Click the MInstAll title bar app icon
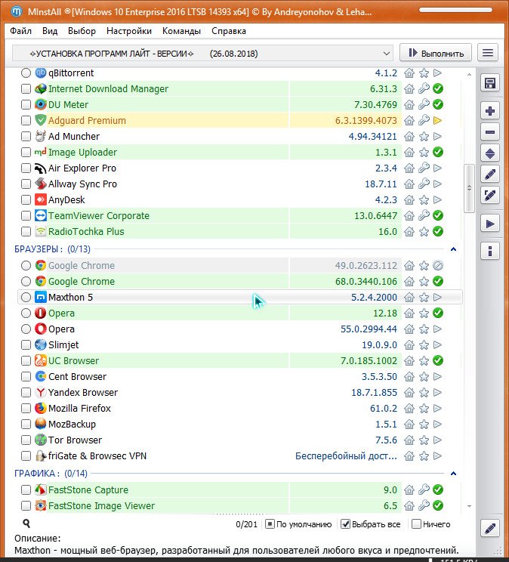The height and width of the screenshot is (562, 509). [17, 11]
